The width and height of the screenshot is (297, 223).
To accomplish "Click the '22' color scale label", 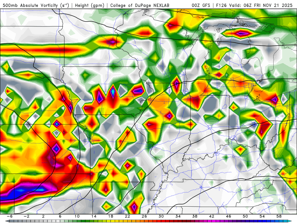I will click(127, 216).
